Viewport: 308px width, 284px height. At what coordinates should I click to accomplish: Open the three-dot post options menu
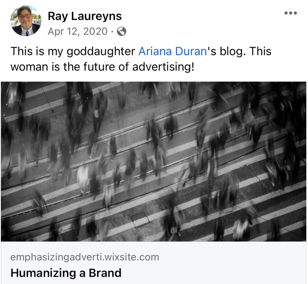290,13
